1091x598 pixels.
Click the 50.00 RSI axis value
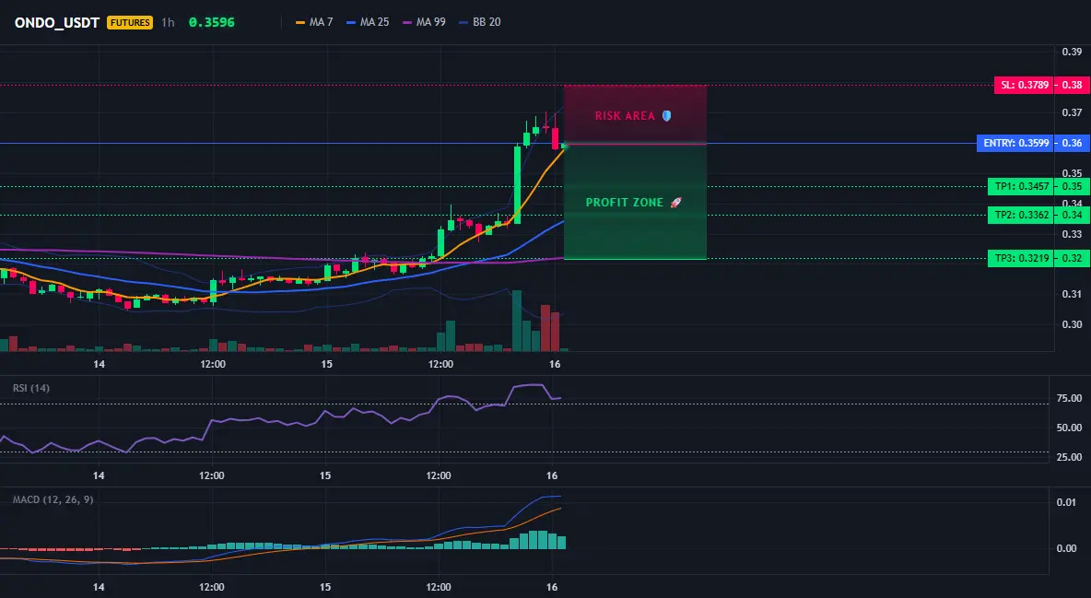click(1069, 428)
